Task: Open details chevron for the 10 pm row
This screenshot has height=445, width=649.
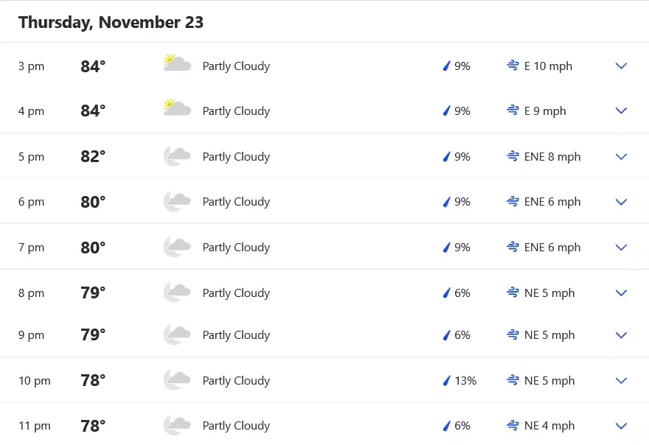Action: [x=621, y=380]
